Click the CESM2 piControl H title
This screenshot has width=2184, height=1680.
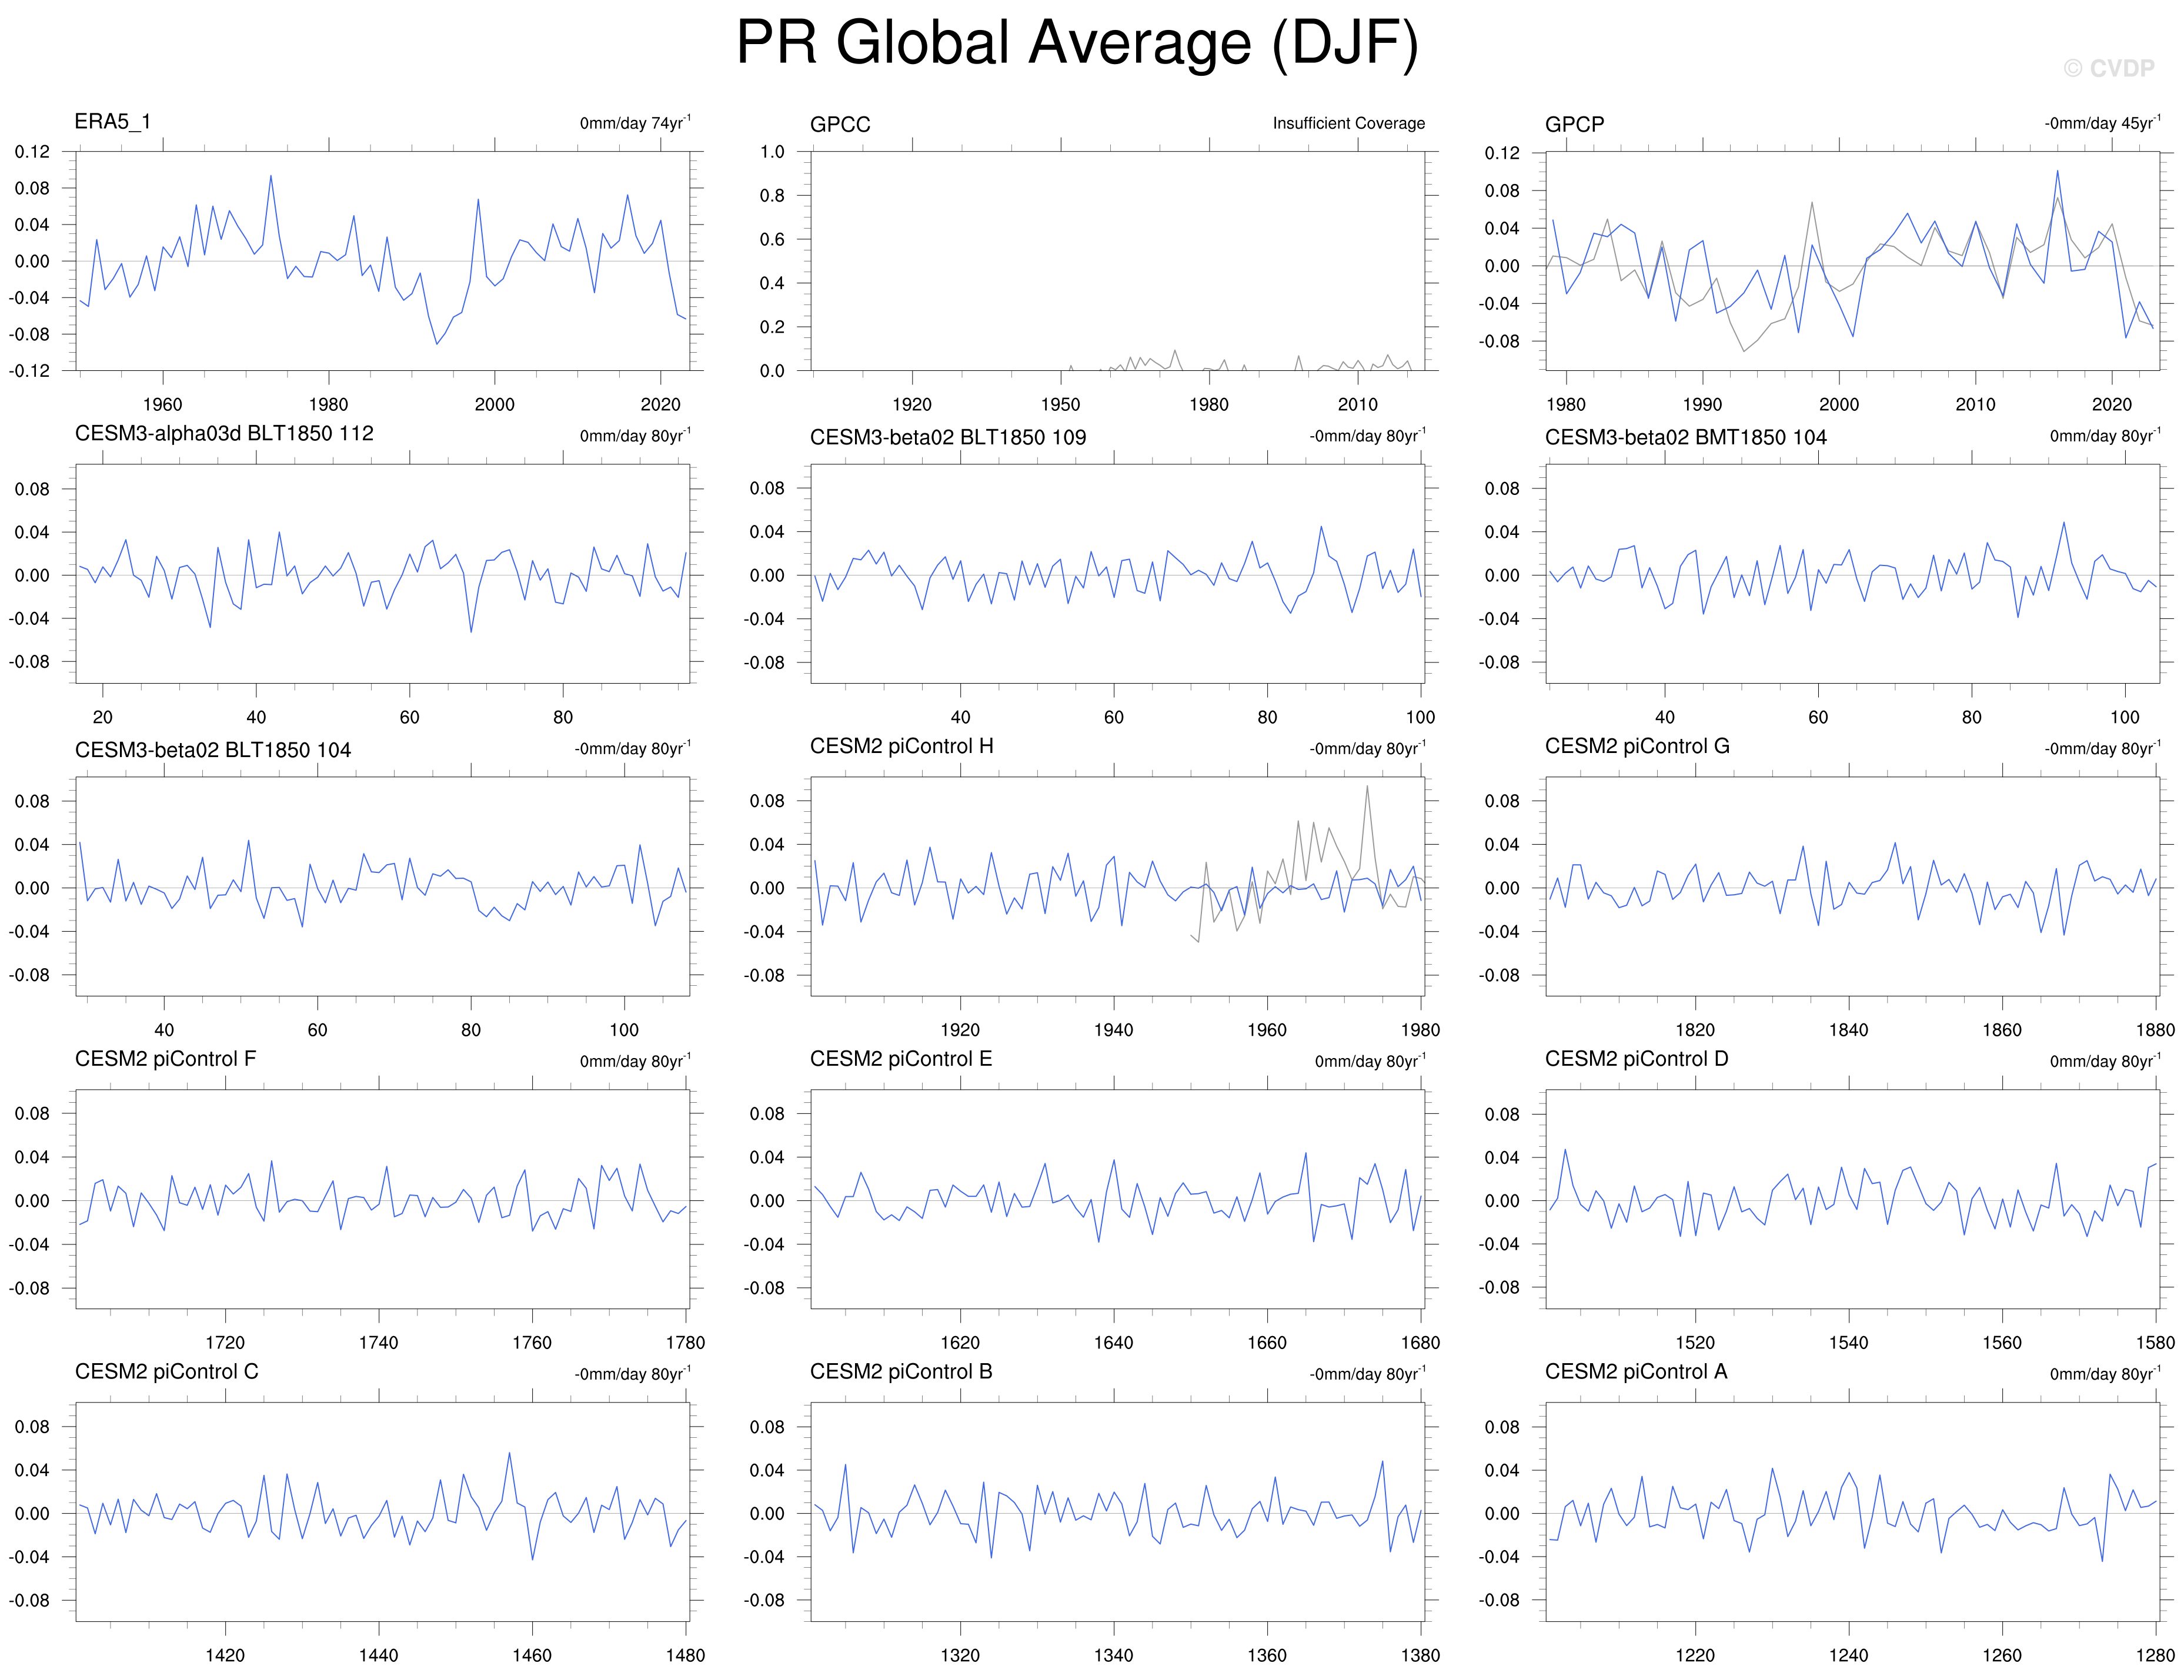[x=901, y=747]
